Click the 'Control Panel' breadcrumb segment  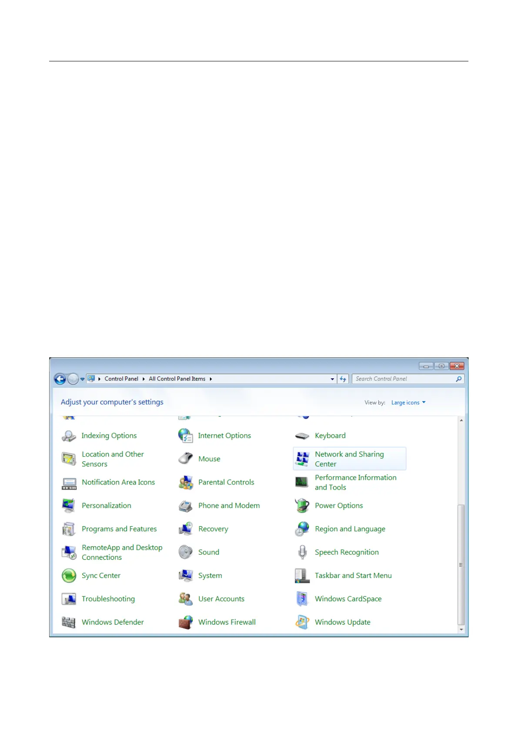pos(121,379)
